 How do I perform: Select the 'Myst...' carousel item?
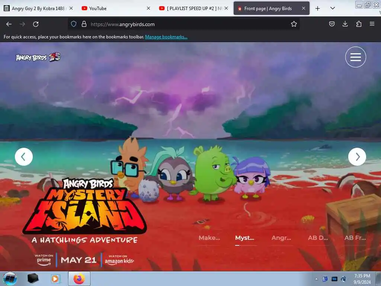245,238
